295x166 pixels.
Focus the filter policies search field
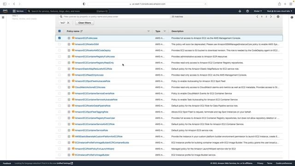coord(115,17)
